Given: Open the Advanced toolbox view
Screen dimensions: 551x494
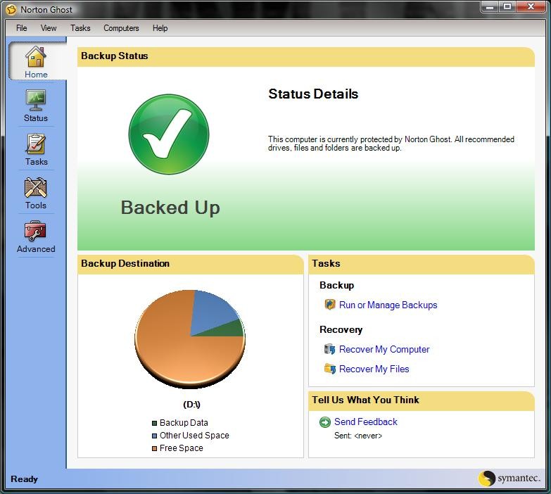Looking at the screenshot, I should (x=36, y=237).
